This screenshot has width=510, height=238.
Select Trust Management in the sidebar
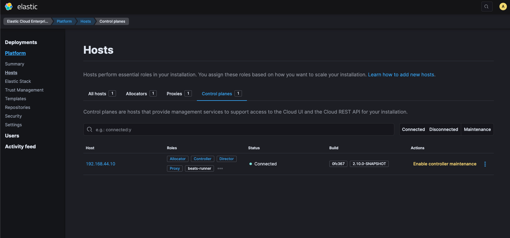click(x=24, y=90)
